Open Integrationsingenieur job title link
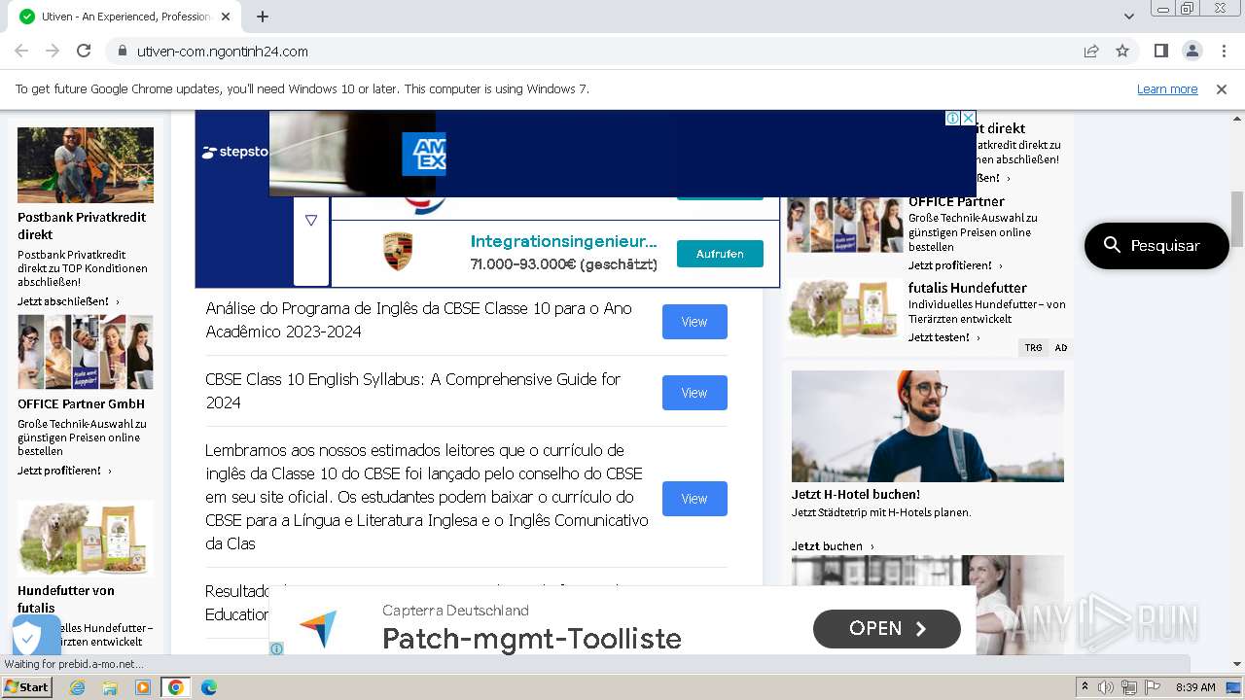Screen dimensions: 1245x700 [564, 241]
